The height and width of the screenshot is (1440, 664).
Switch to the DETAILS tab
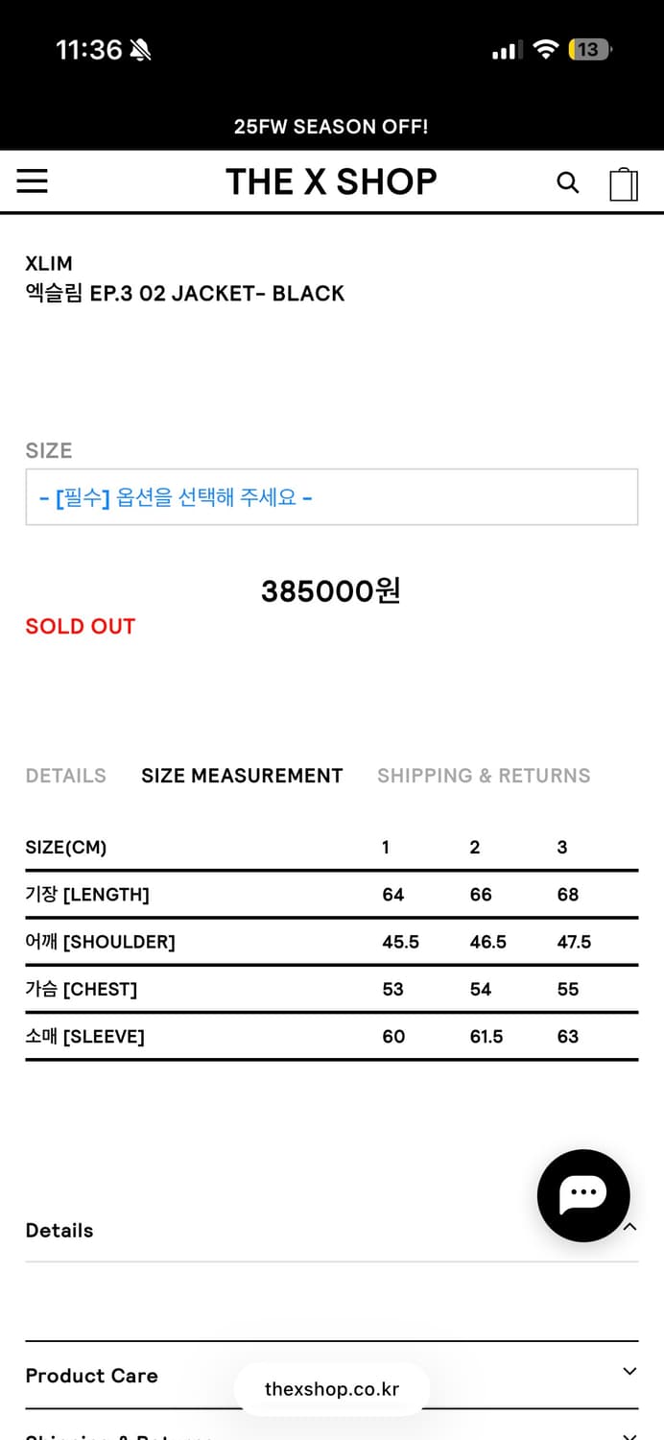coord(65,776)
